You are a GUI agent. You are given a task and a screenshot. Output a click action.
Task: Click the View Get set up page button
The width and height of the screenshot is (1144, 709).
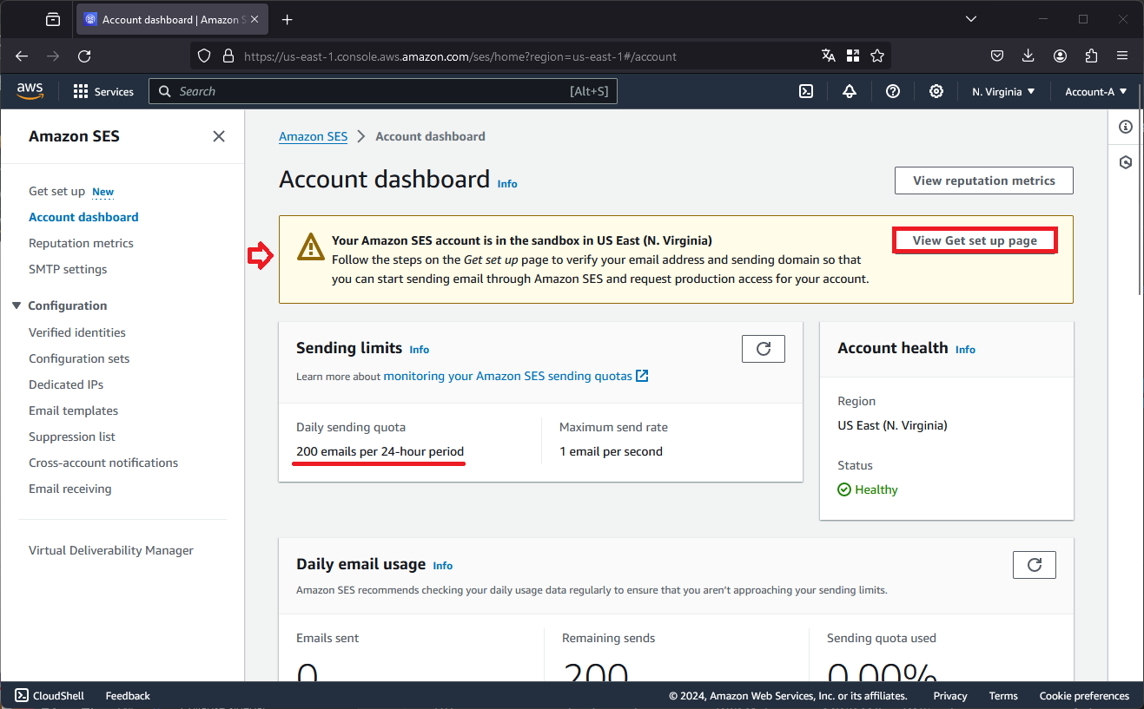(975, 240)
